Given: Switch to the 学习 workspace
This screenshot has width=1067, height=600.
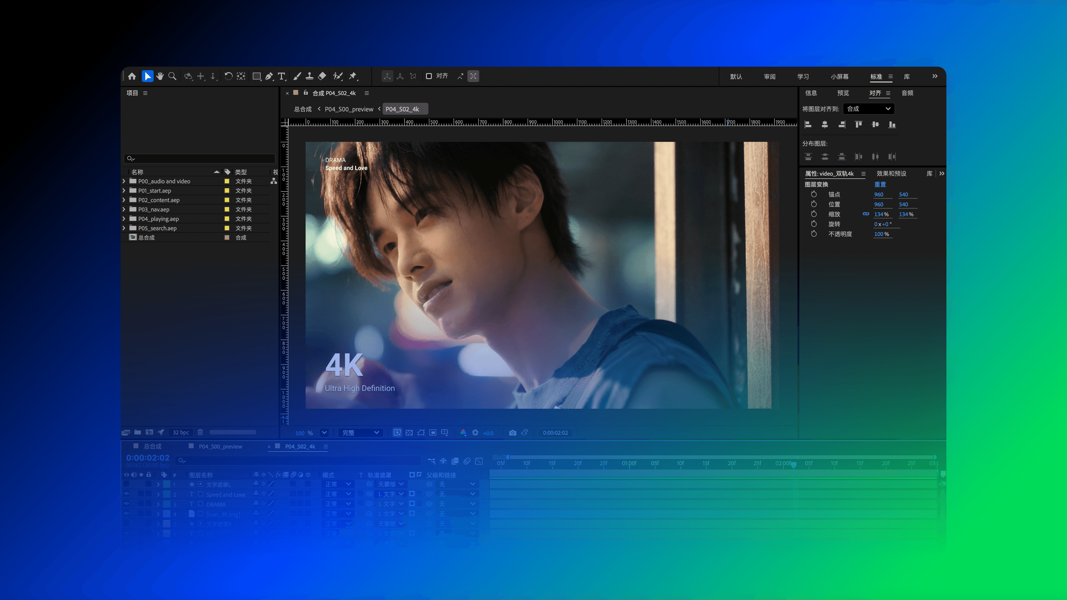Looking at the screenshot, I should click(x=803, y=77).
